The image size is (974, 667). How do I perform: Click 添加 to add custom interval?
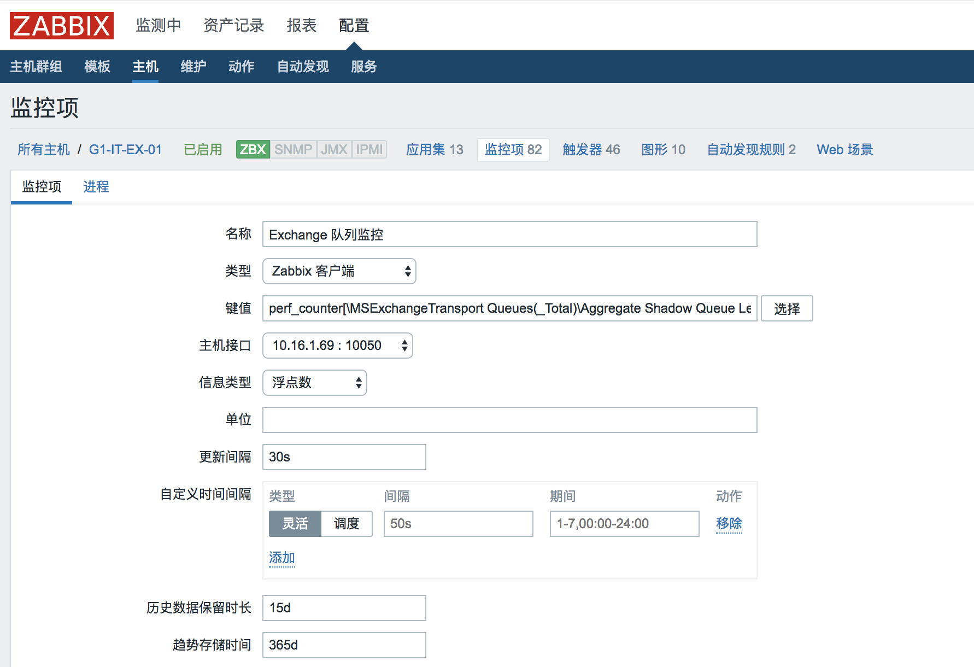point(282,558)
